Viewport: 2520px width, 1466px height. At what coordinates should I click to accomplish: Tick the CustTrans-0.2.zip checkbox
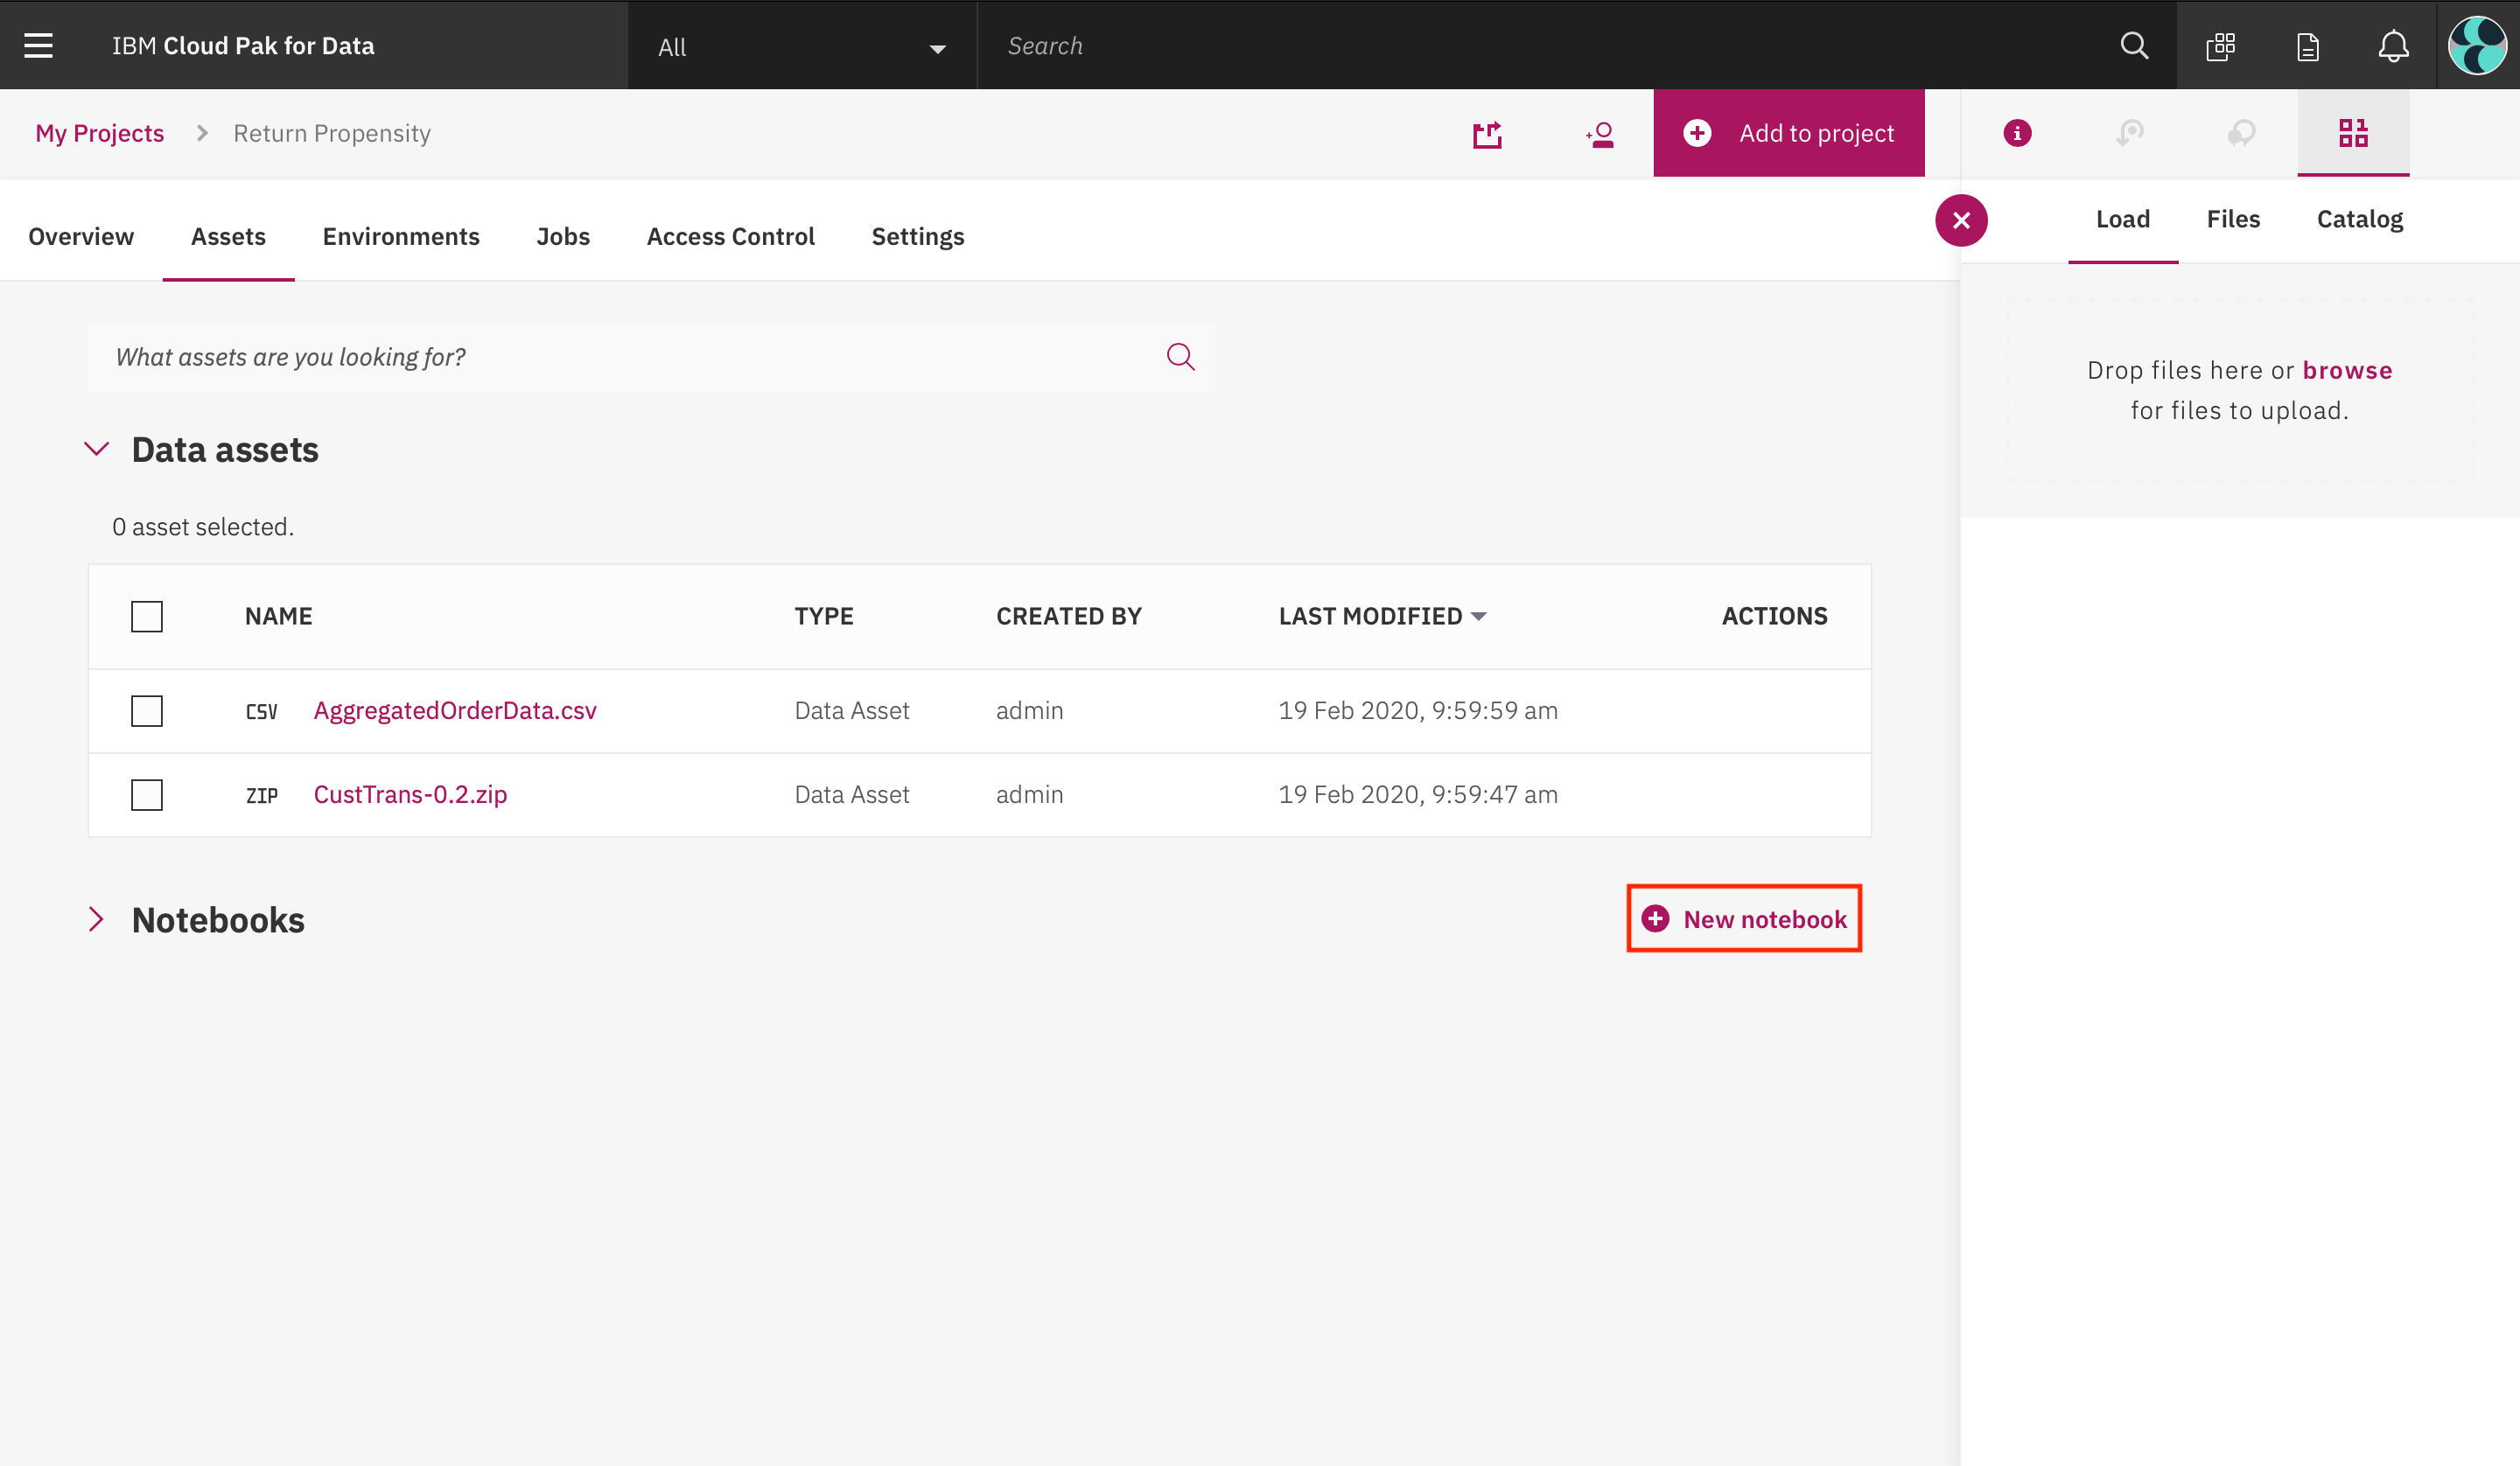click(147, 795)
